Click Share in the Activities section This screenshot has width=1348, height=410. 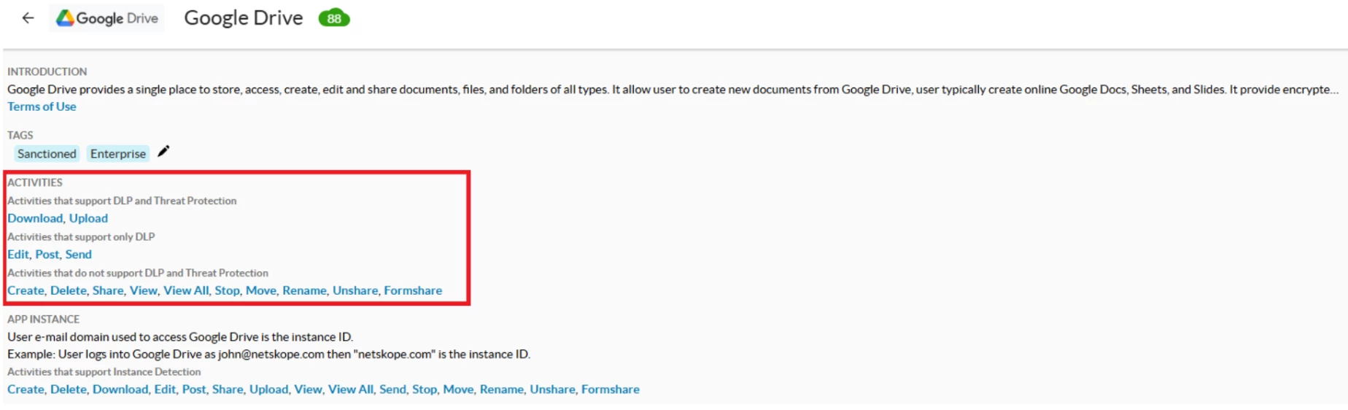(108, 290)
